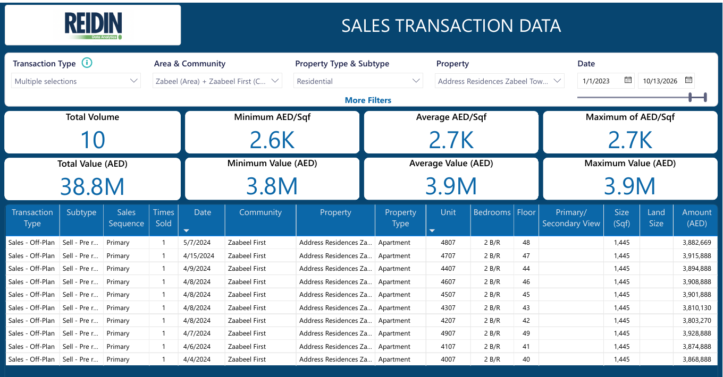Click the More Filters link

368,100
